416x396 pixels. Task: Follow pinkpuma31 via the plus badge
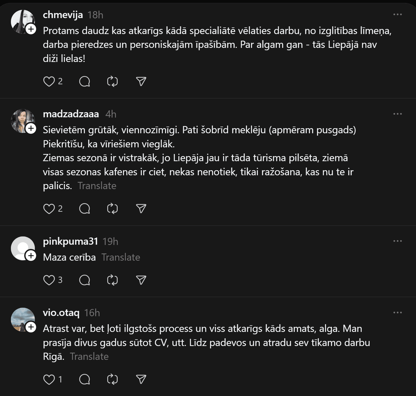[x=31, y=256]
